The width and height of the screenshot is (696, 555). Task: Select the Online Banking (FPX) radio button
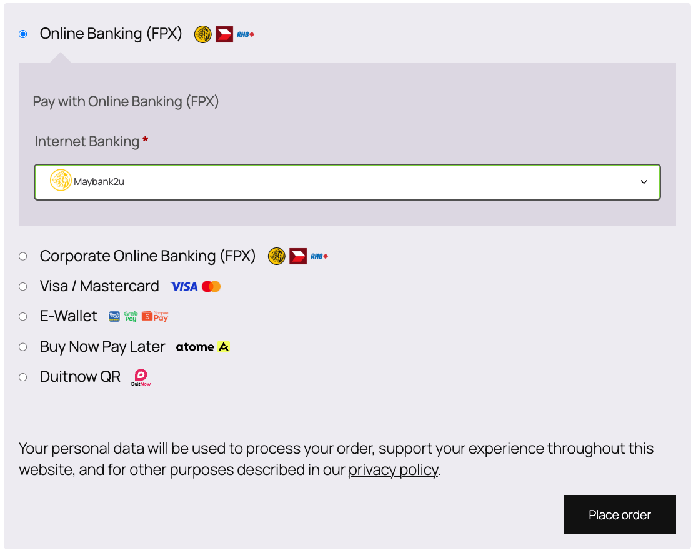23,34
